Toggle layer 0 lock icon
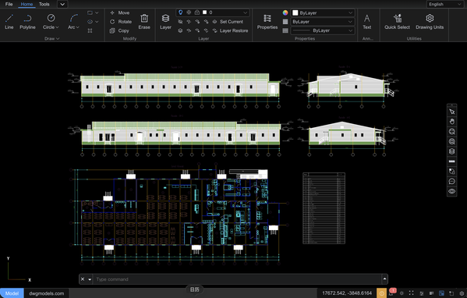Screen dimensions: 467x298 [197, 12]
